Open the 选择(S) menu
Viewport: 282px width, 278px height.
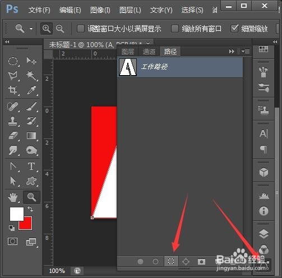pos(192,10)
